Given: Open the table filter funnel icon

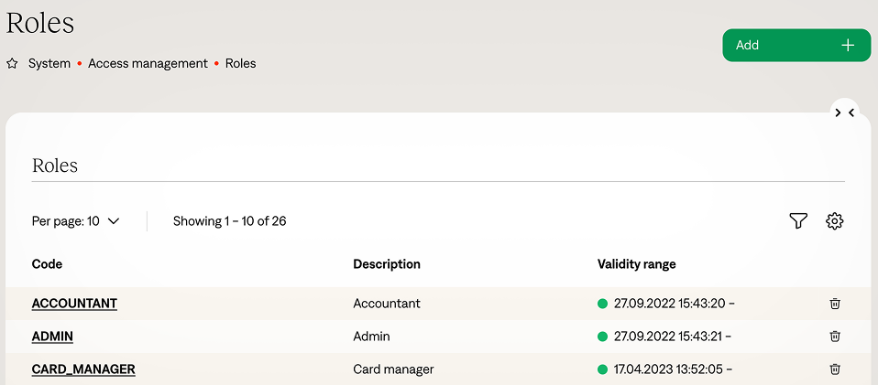Looking at the screenshot, I should pyautogui.click(x=798, y=221).
